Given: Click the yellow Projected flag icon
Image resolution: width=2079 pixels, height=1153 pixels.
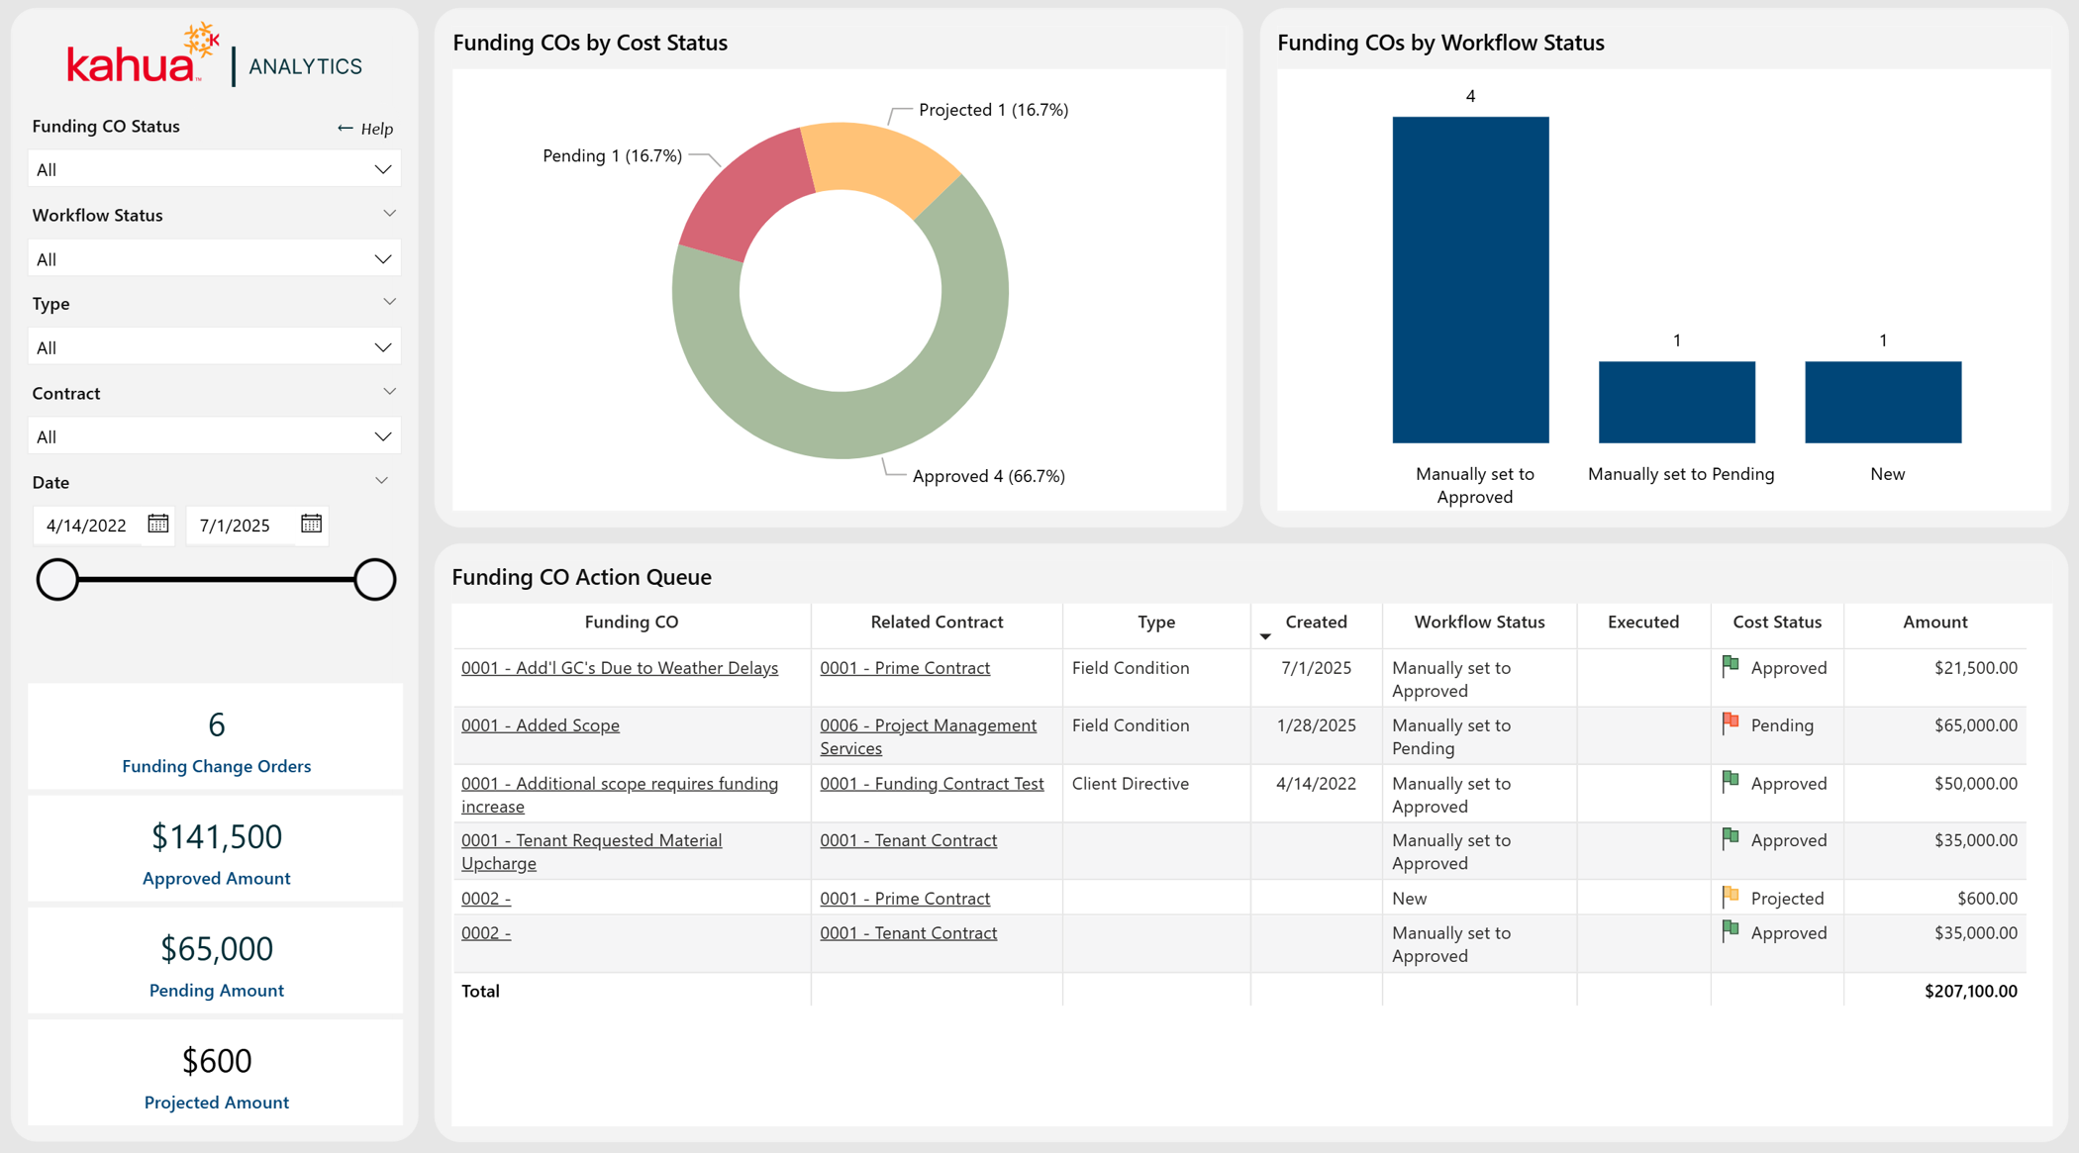Looking at the screenshot, I should point(1731,897).
